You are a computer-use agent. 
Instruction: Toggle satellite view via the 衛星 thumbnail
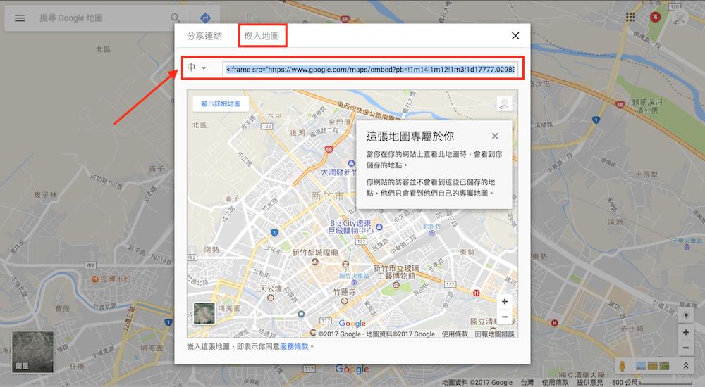point(32,351)
